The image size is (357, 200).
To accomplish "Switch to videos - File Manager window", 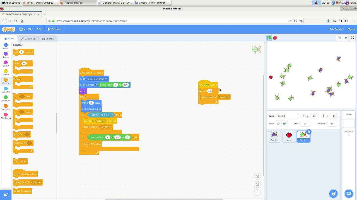I will pyautogui.click(x=152, y=2).
